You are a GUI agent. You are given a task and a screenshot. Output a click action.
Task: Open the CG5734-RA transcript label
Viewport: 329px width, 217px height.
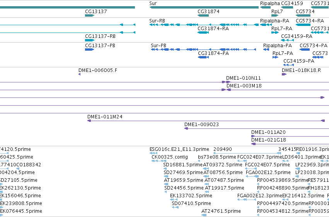(x=310, y=21)
